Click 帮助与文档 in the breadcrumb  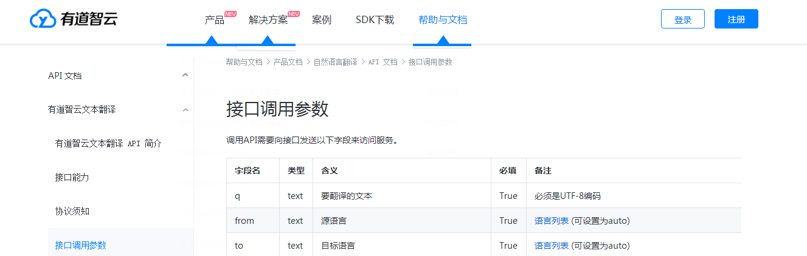pyautogui.click(x=244, y=62)
